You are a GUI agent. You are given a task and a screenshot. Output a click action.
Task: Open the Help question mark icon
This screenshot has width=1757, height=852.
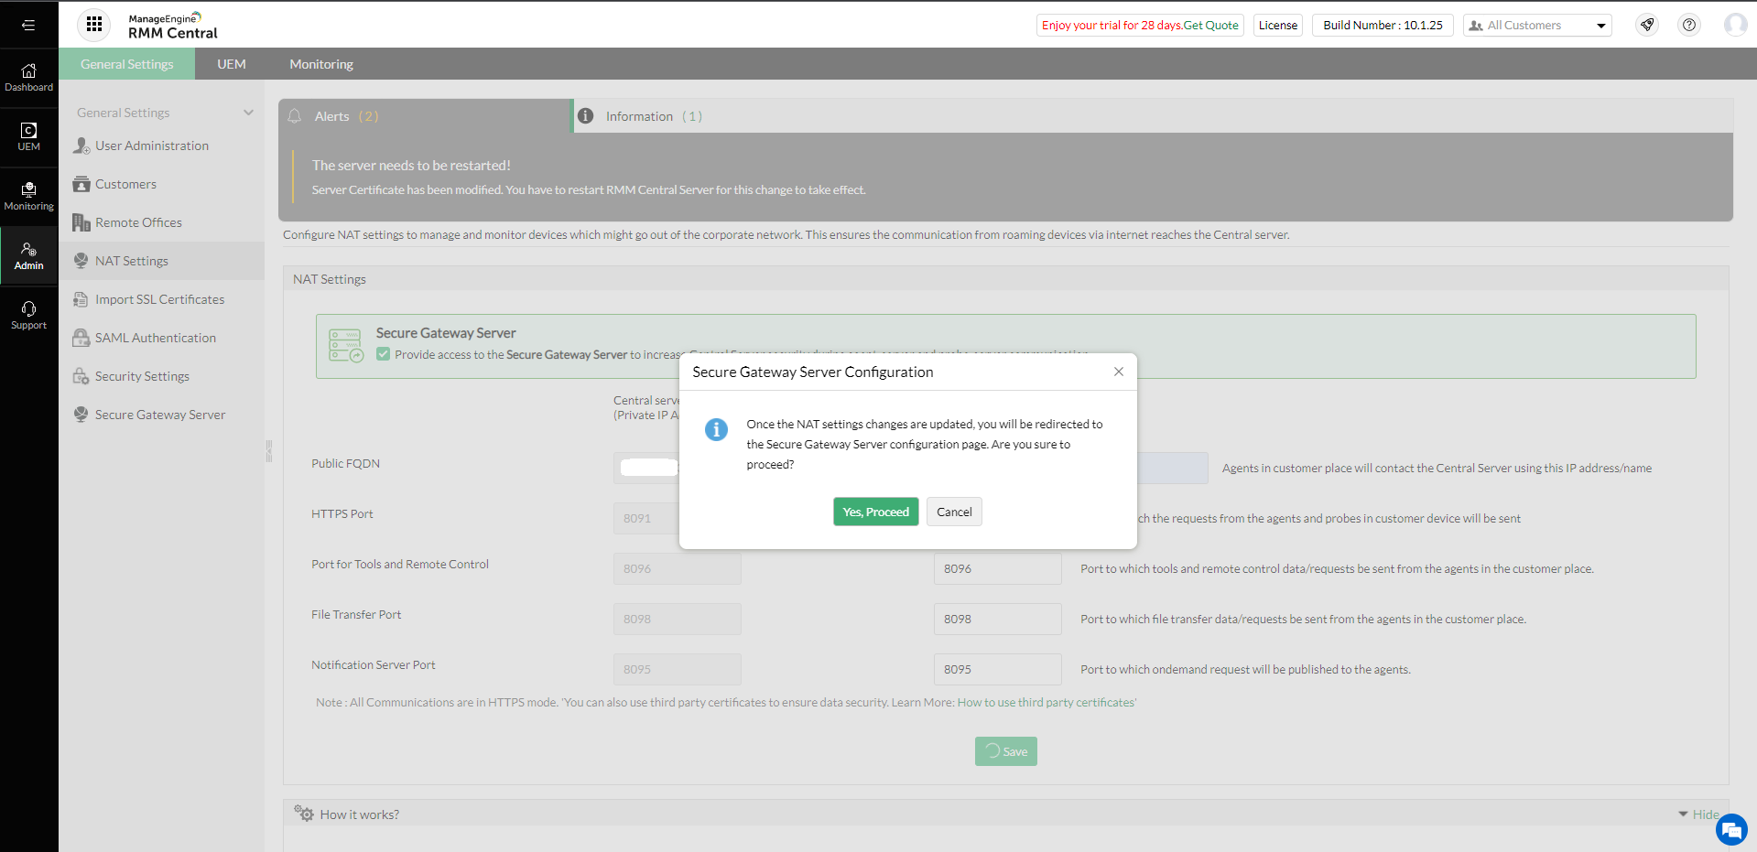[1688, 25]
